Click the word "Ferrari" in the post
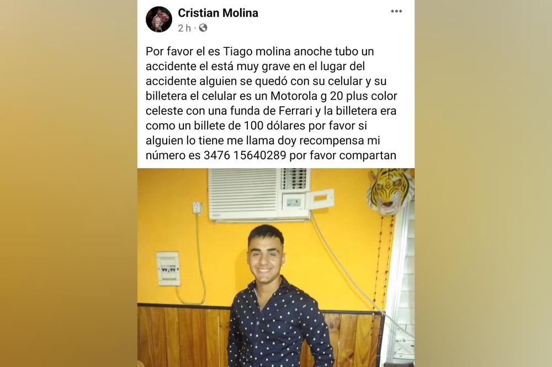This screenshot has width=552, height=367. pos(296,111)
